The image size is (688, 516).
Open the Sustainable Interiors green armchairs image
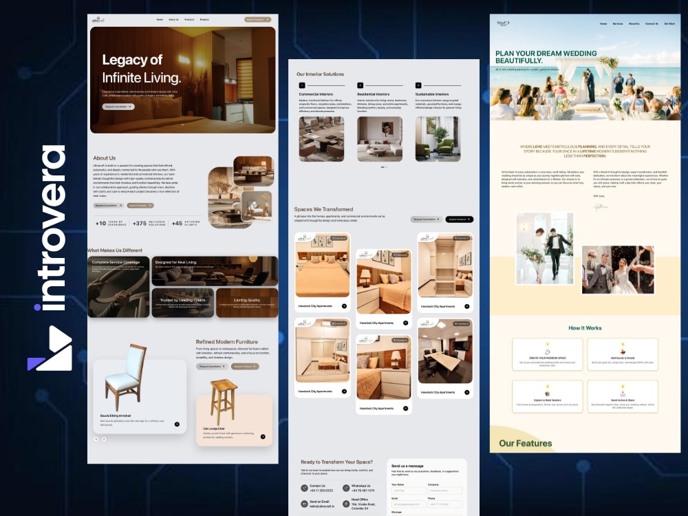tap(438, 139)
